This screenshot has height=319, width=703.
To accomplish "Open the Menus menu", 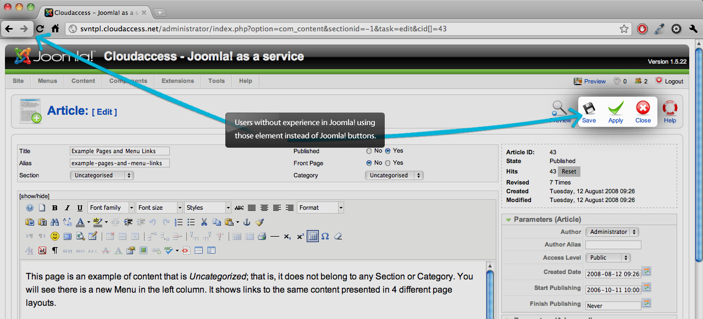I will click(47, 81).
